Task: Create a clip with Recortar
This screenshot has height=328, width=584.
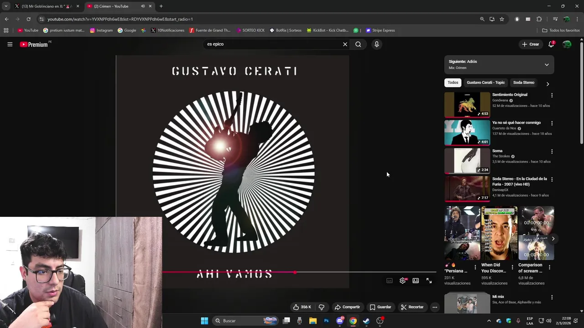Action: click(x=412, y=307)
